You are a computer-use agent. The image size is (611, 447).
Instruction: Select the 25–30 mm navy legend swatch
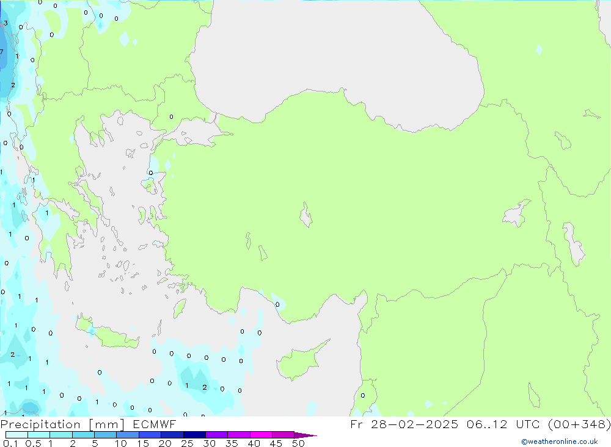(194, 435)
